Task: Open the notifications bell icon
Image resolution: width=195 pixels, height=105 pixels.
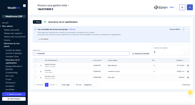Action: point(182,7)
